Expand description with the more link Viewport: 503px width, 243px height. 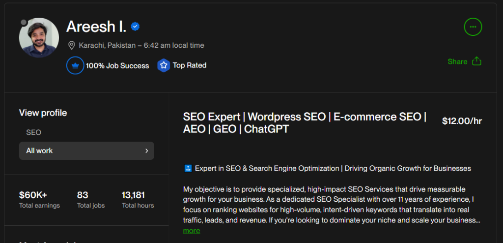click(192, 231)
